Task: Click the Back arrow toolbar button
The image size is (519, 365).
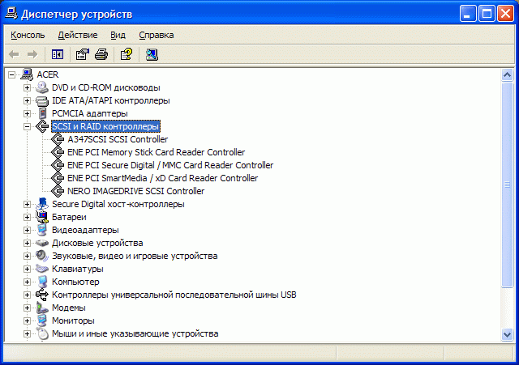Action: point(14,54)
